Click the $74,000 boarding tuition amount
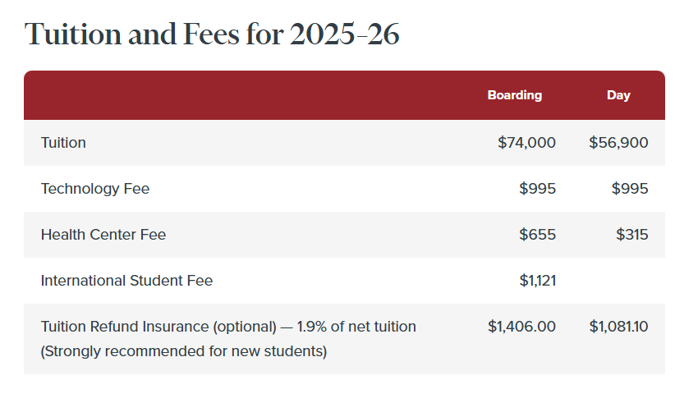Image resolution: width=698 pixels, height=403 pixels. tap(526, 143)
